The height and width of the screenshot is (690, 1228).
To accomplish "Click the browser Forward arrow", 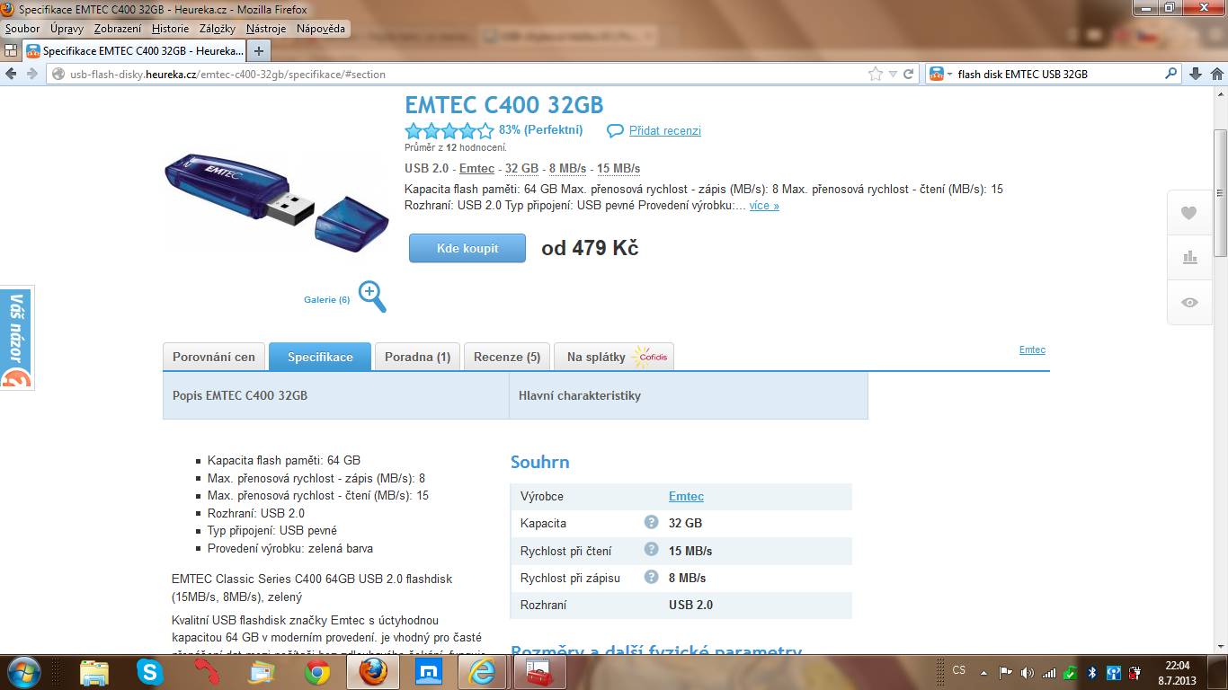I will 31,74.
